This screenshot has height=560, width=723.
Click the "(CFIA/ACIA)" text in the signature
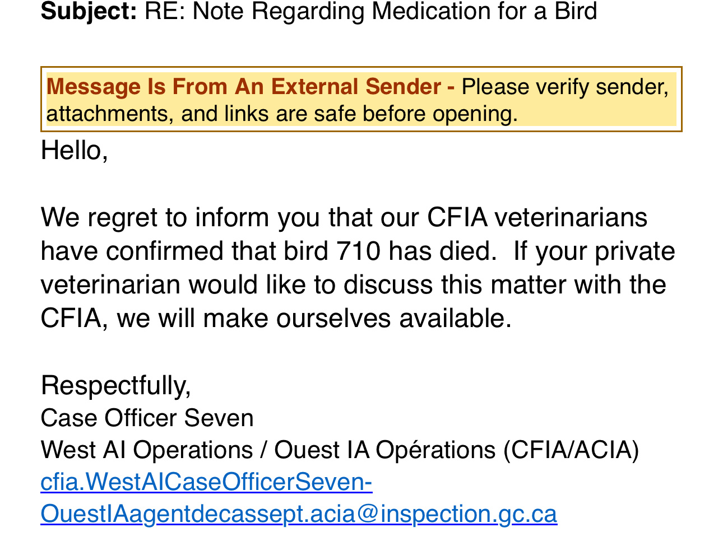(x=571, y=450)
